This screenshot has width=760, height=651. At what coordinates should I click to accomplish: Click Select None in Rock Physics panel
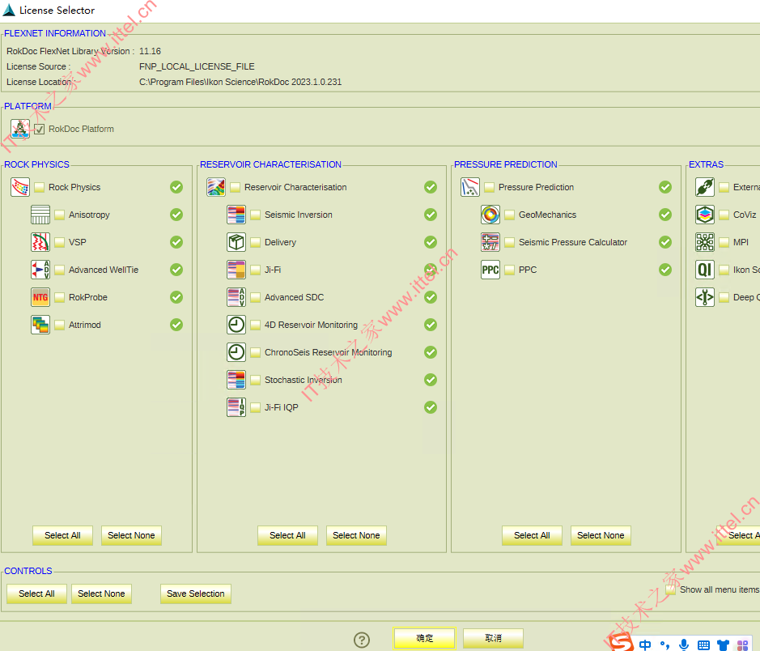coord(131,536)
